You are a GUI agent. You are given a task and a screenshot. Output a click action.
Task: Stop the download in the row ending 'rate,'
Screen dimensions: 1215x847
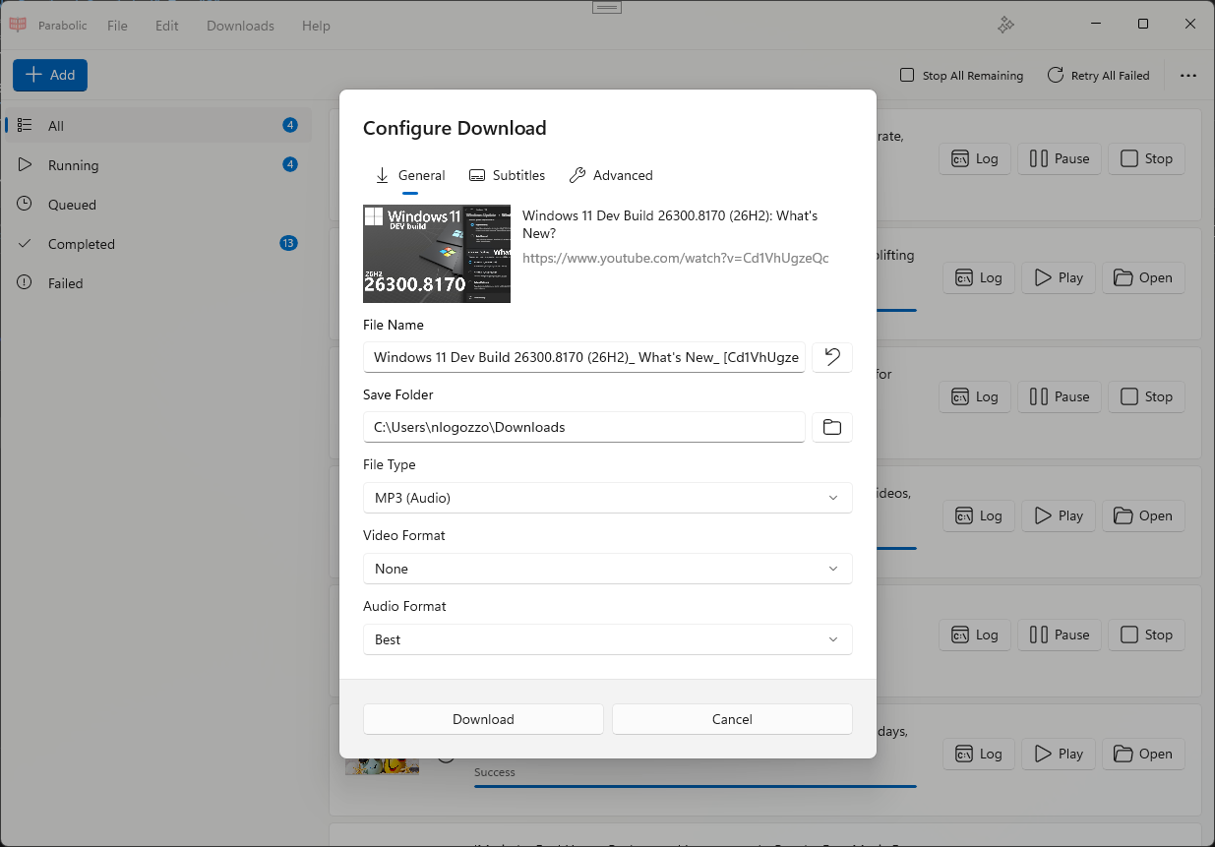point(1146,158)
